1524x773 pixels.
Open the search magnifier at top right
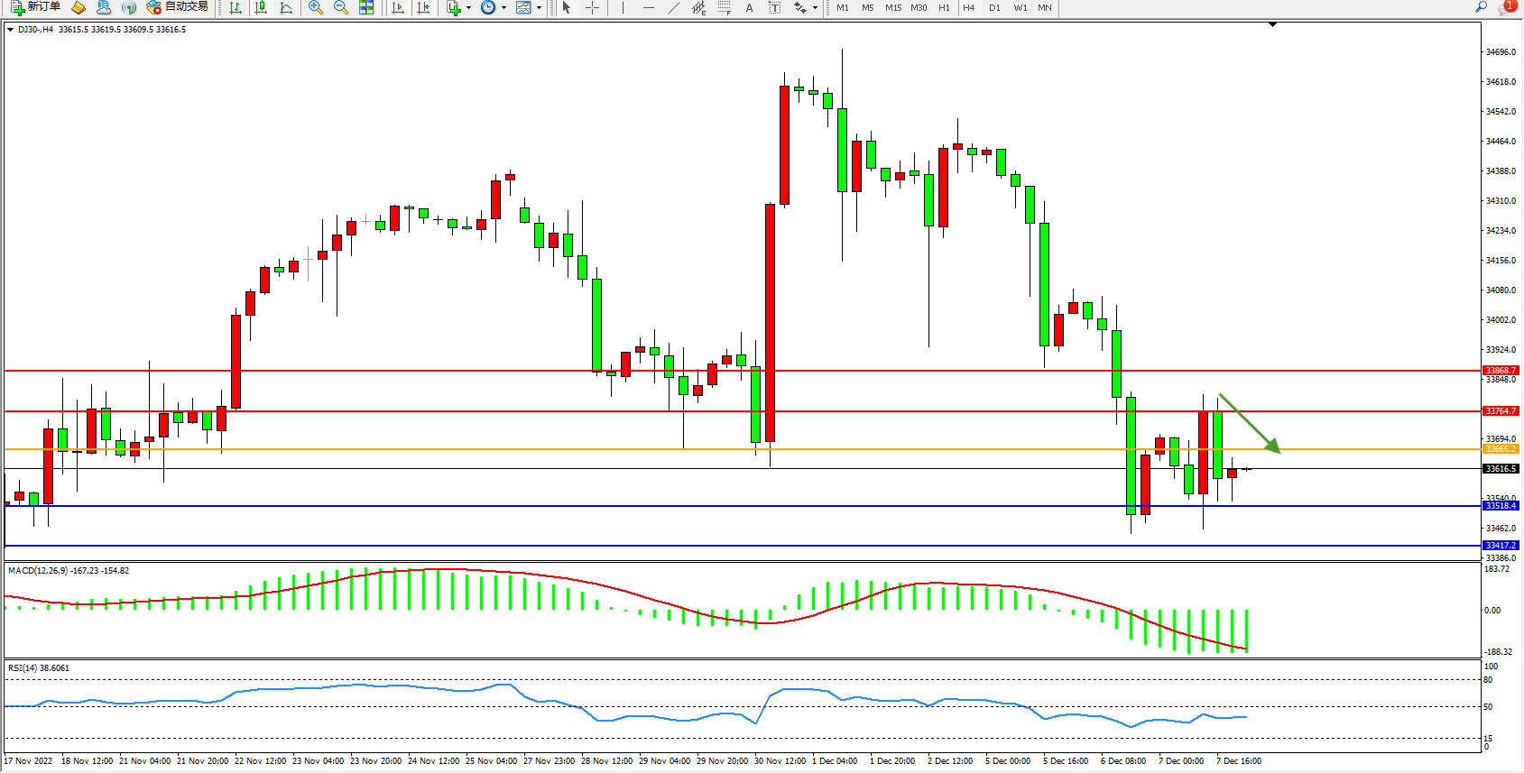pyautogui.click(x=1481, y=7)
